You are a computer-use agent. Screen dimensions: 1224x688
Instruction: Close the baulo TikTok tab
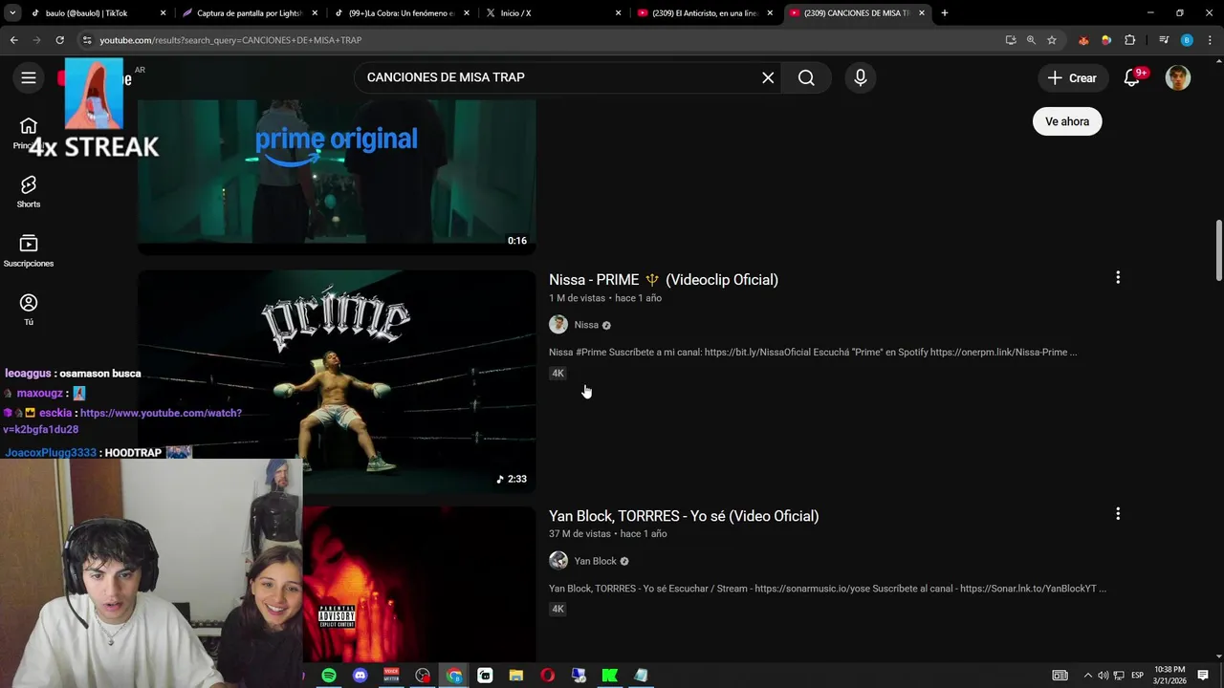(x=163, y=13)
